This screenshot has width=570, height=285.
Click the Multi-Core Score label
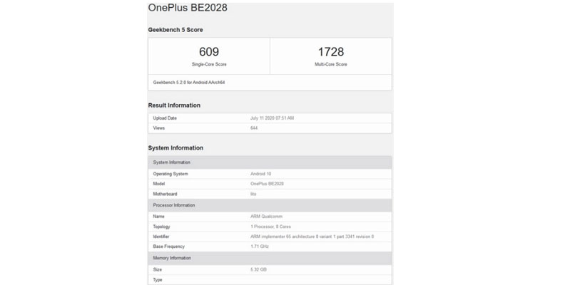click(x=330, y=64)
